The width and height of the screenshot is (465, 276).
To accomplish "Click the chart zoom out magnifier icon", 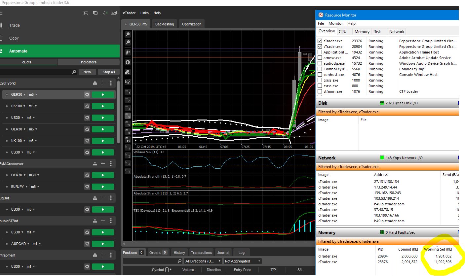I will tap(128, 43).
